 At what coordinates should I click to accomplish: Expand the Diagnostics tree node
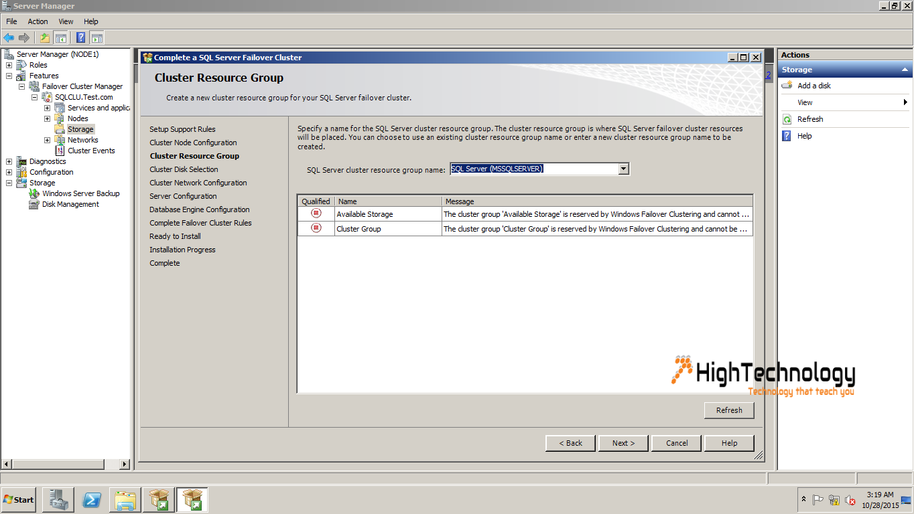point(9,161)
